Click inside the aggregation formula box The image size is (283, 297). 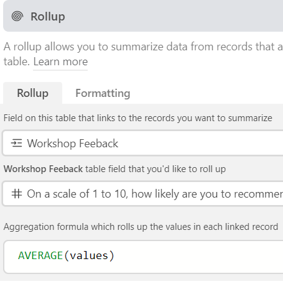coord(144,257)
